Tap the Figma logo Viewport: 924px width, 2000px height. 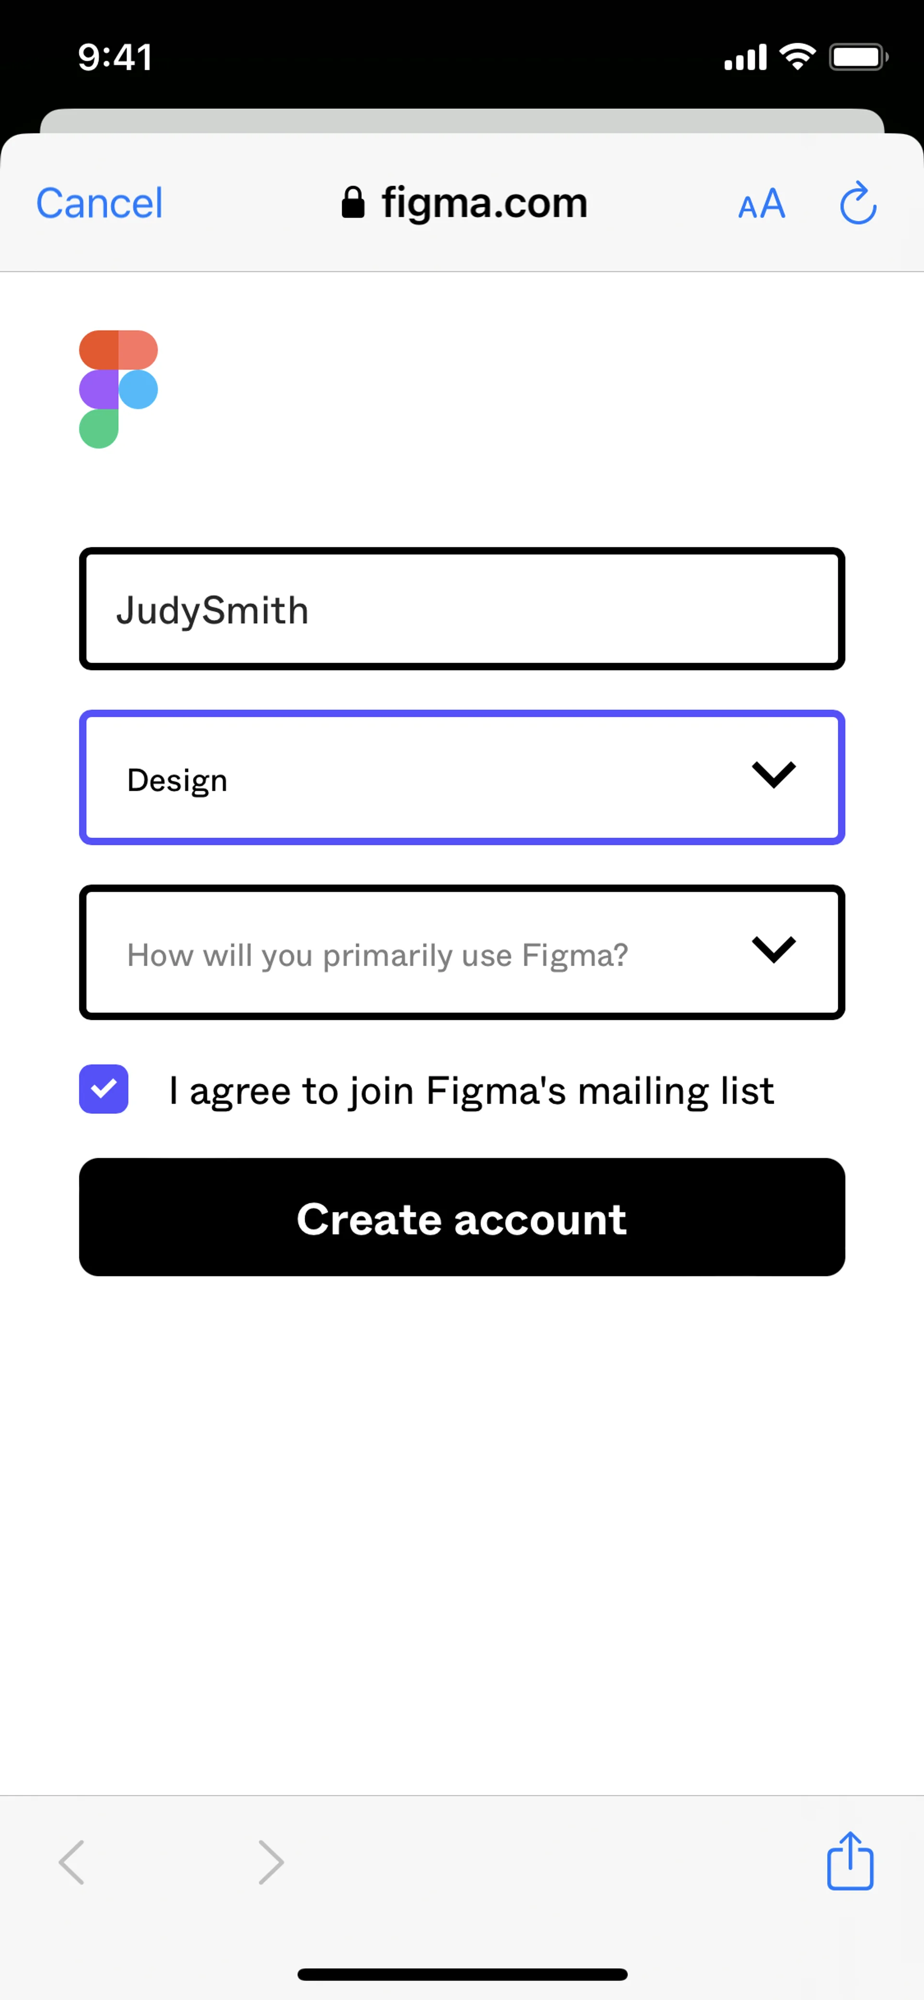click(118, 389)
